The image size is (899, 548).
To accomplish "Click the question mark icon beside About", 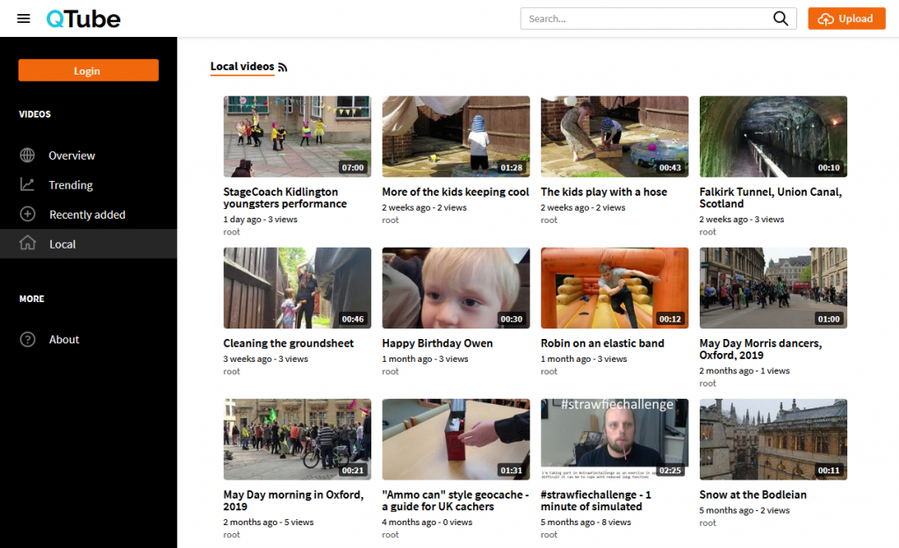I will (26, 339).
